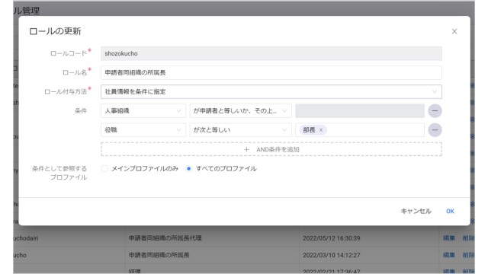Confirm with OK button
488x274 pixels.
pos(450,212)
